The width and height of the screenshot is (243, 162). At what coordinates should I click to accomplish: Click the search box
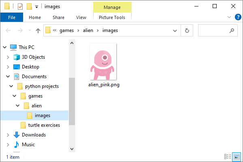coord(218,30)
